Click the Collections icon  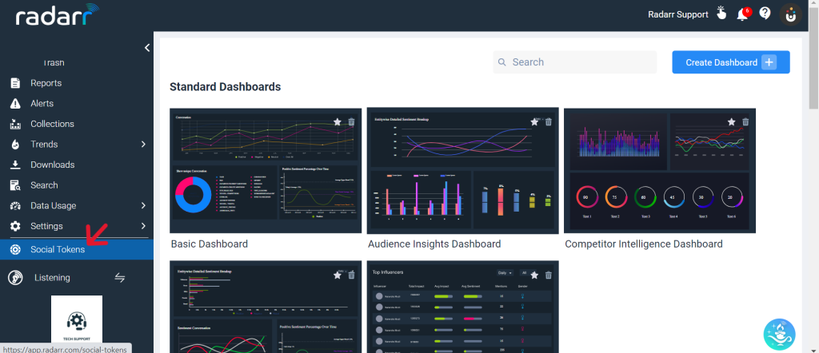(16, 124)
